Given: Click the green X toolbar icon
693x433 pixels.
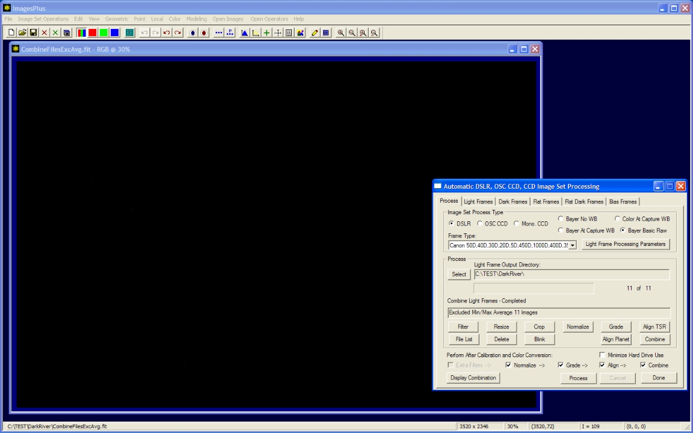Looking at the screenshot, I should (55, 32).
